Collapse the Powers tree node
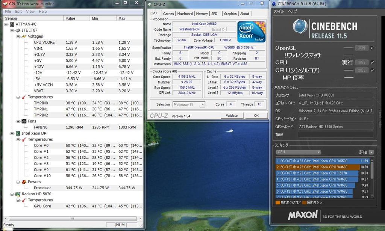The width and height of the screenshot is (385, 231). 18,182
